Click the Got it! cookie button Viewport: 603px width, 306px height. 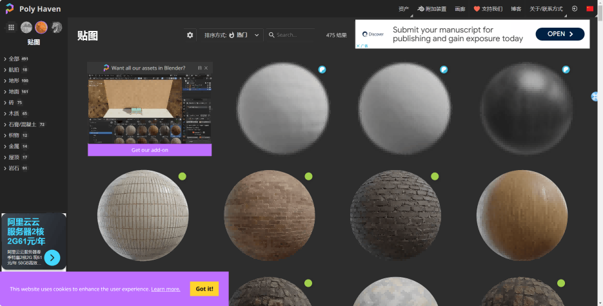[204, 289]
